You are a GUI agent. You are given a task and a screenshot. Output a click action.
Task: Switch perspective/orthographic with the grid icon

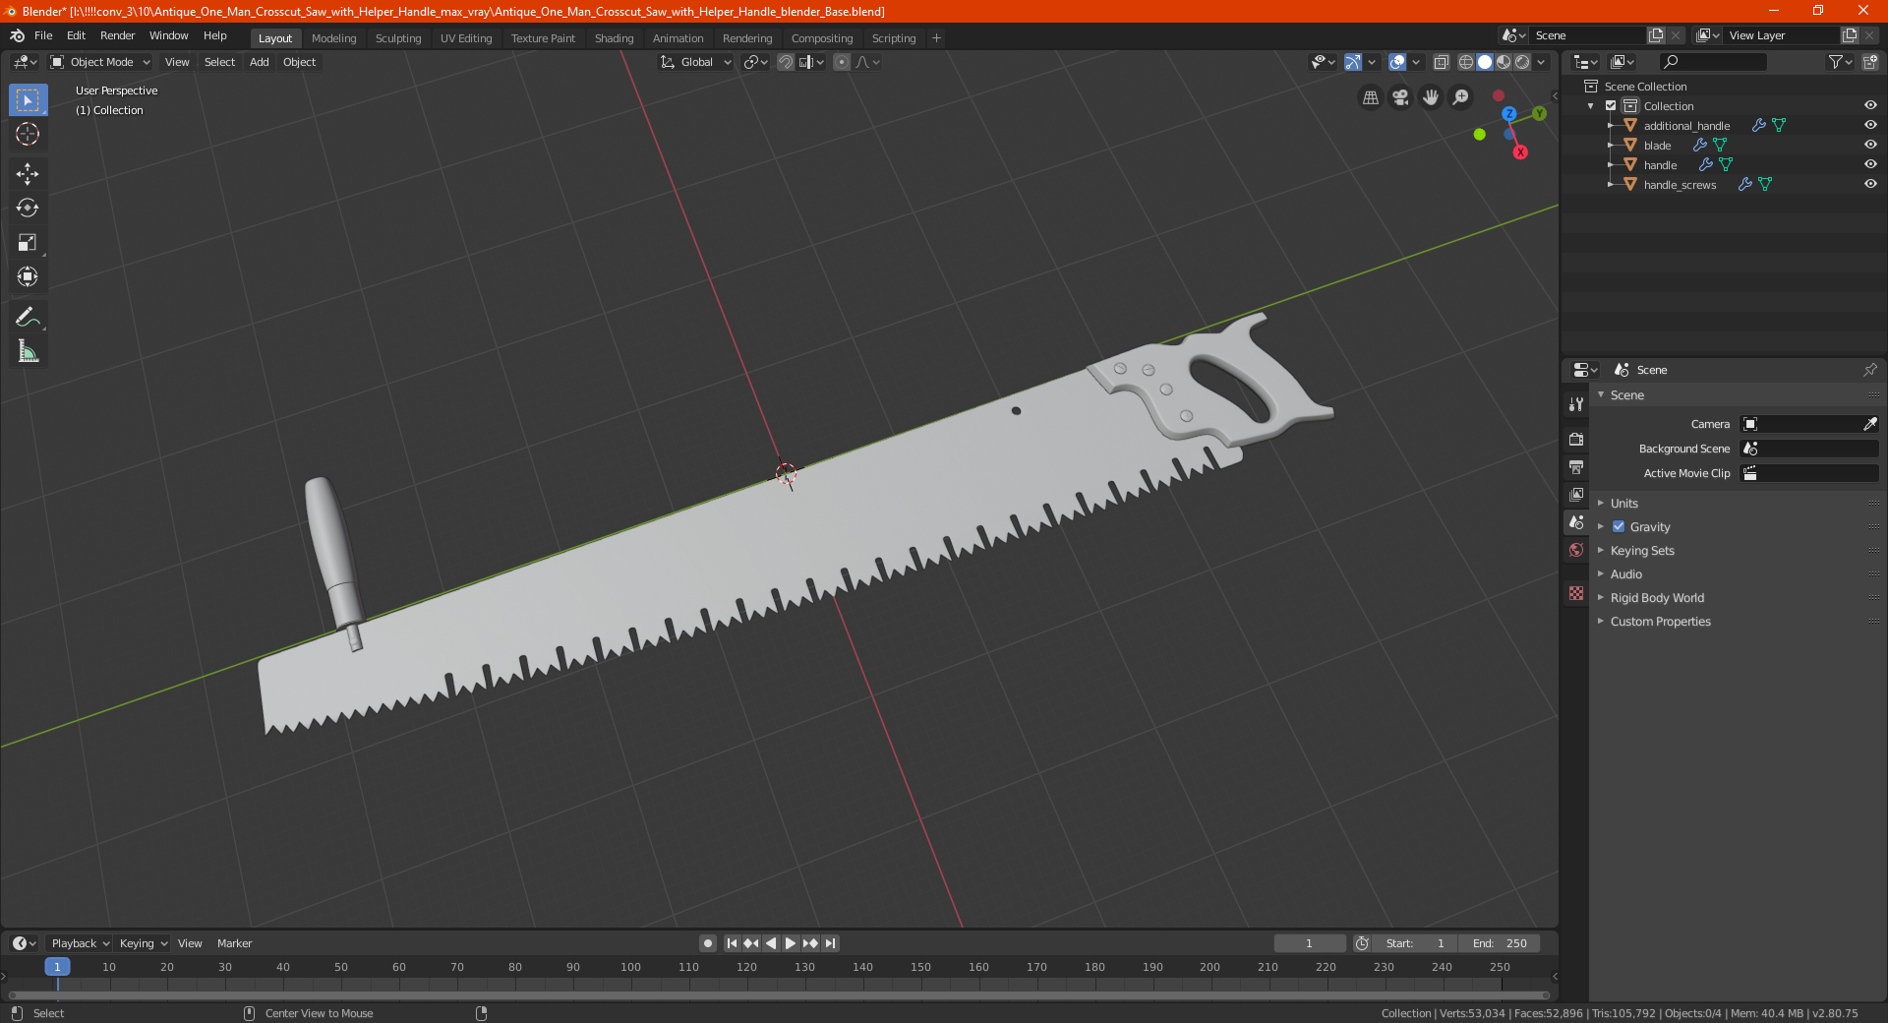coord(1370,97)
